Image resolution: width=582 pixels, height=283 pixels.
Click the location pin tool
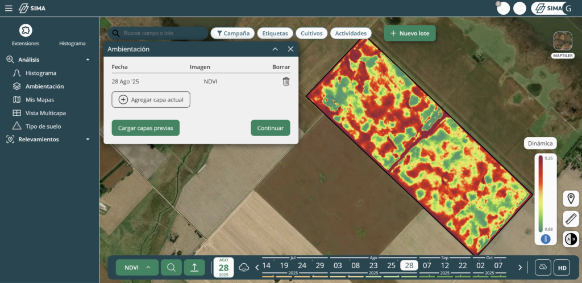(571, 198)
